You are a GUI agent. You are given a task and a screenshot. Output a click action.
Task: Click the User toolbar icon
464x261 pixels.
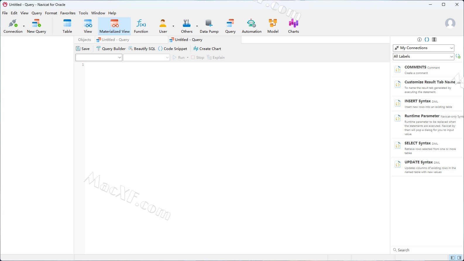click(x=163, y=26)
